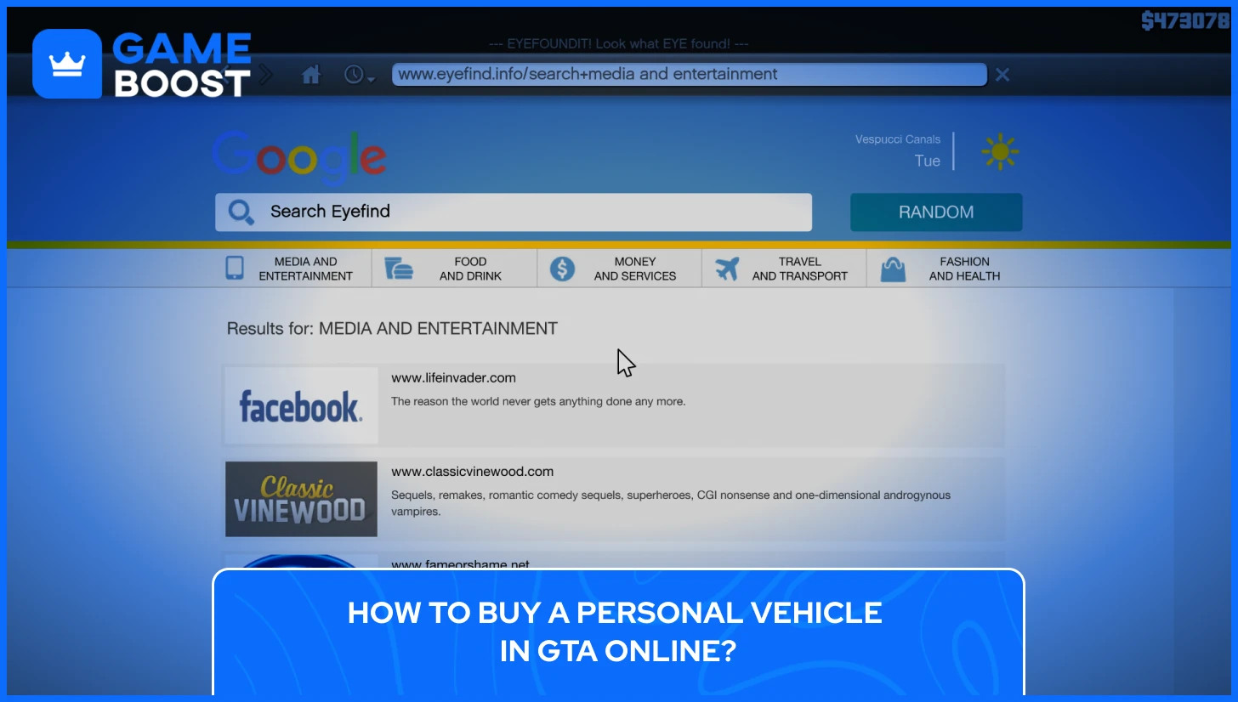Viewport: 1238px width, 702px height.
Task: Click the GameBoost crown logo
Action: (66, 63)
